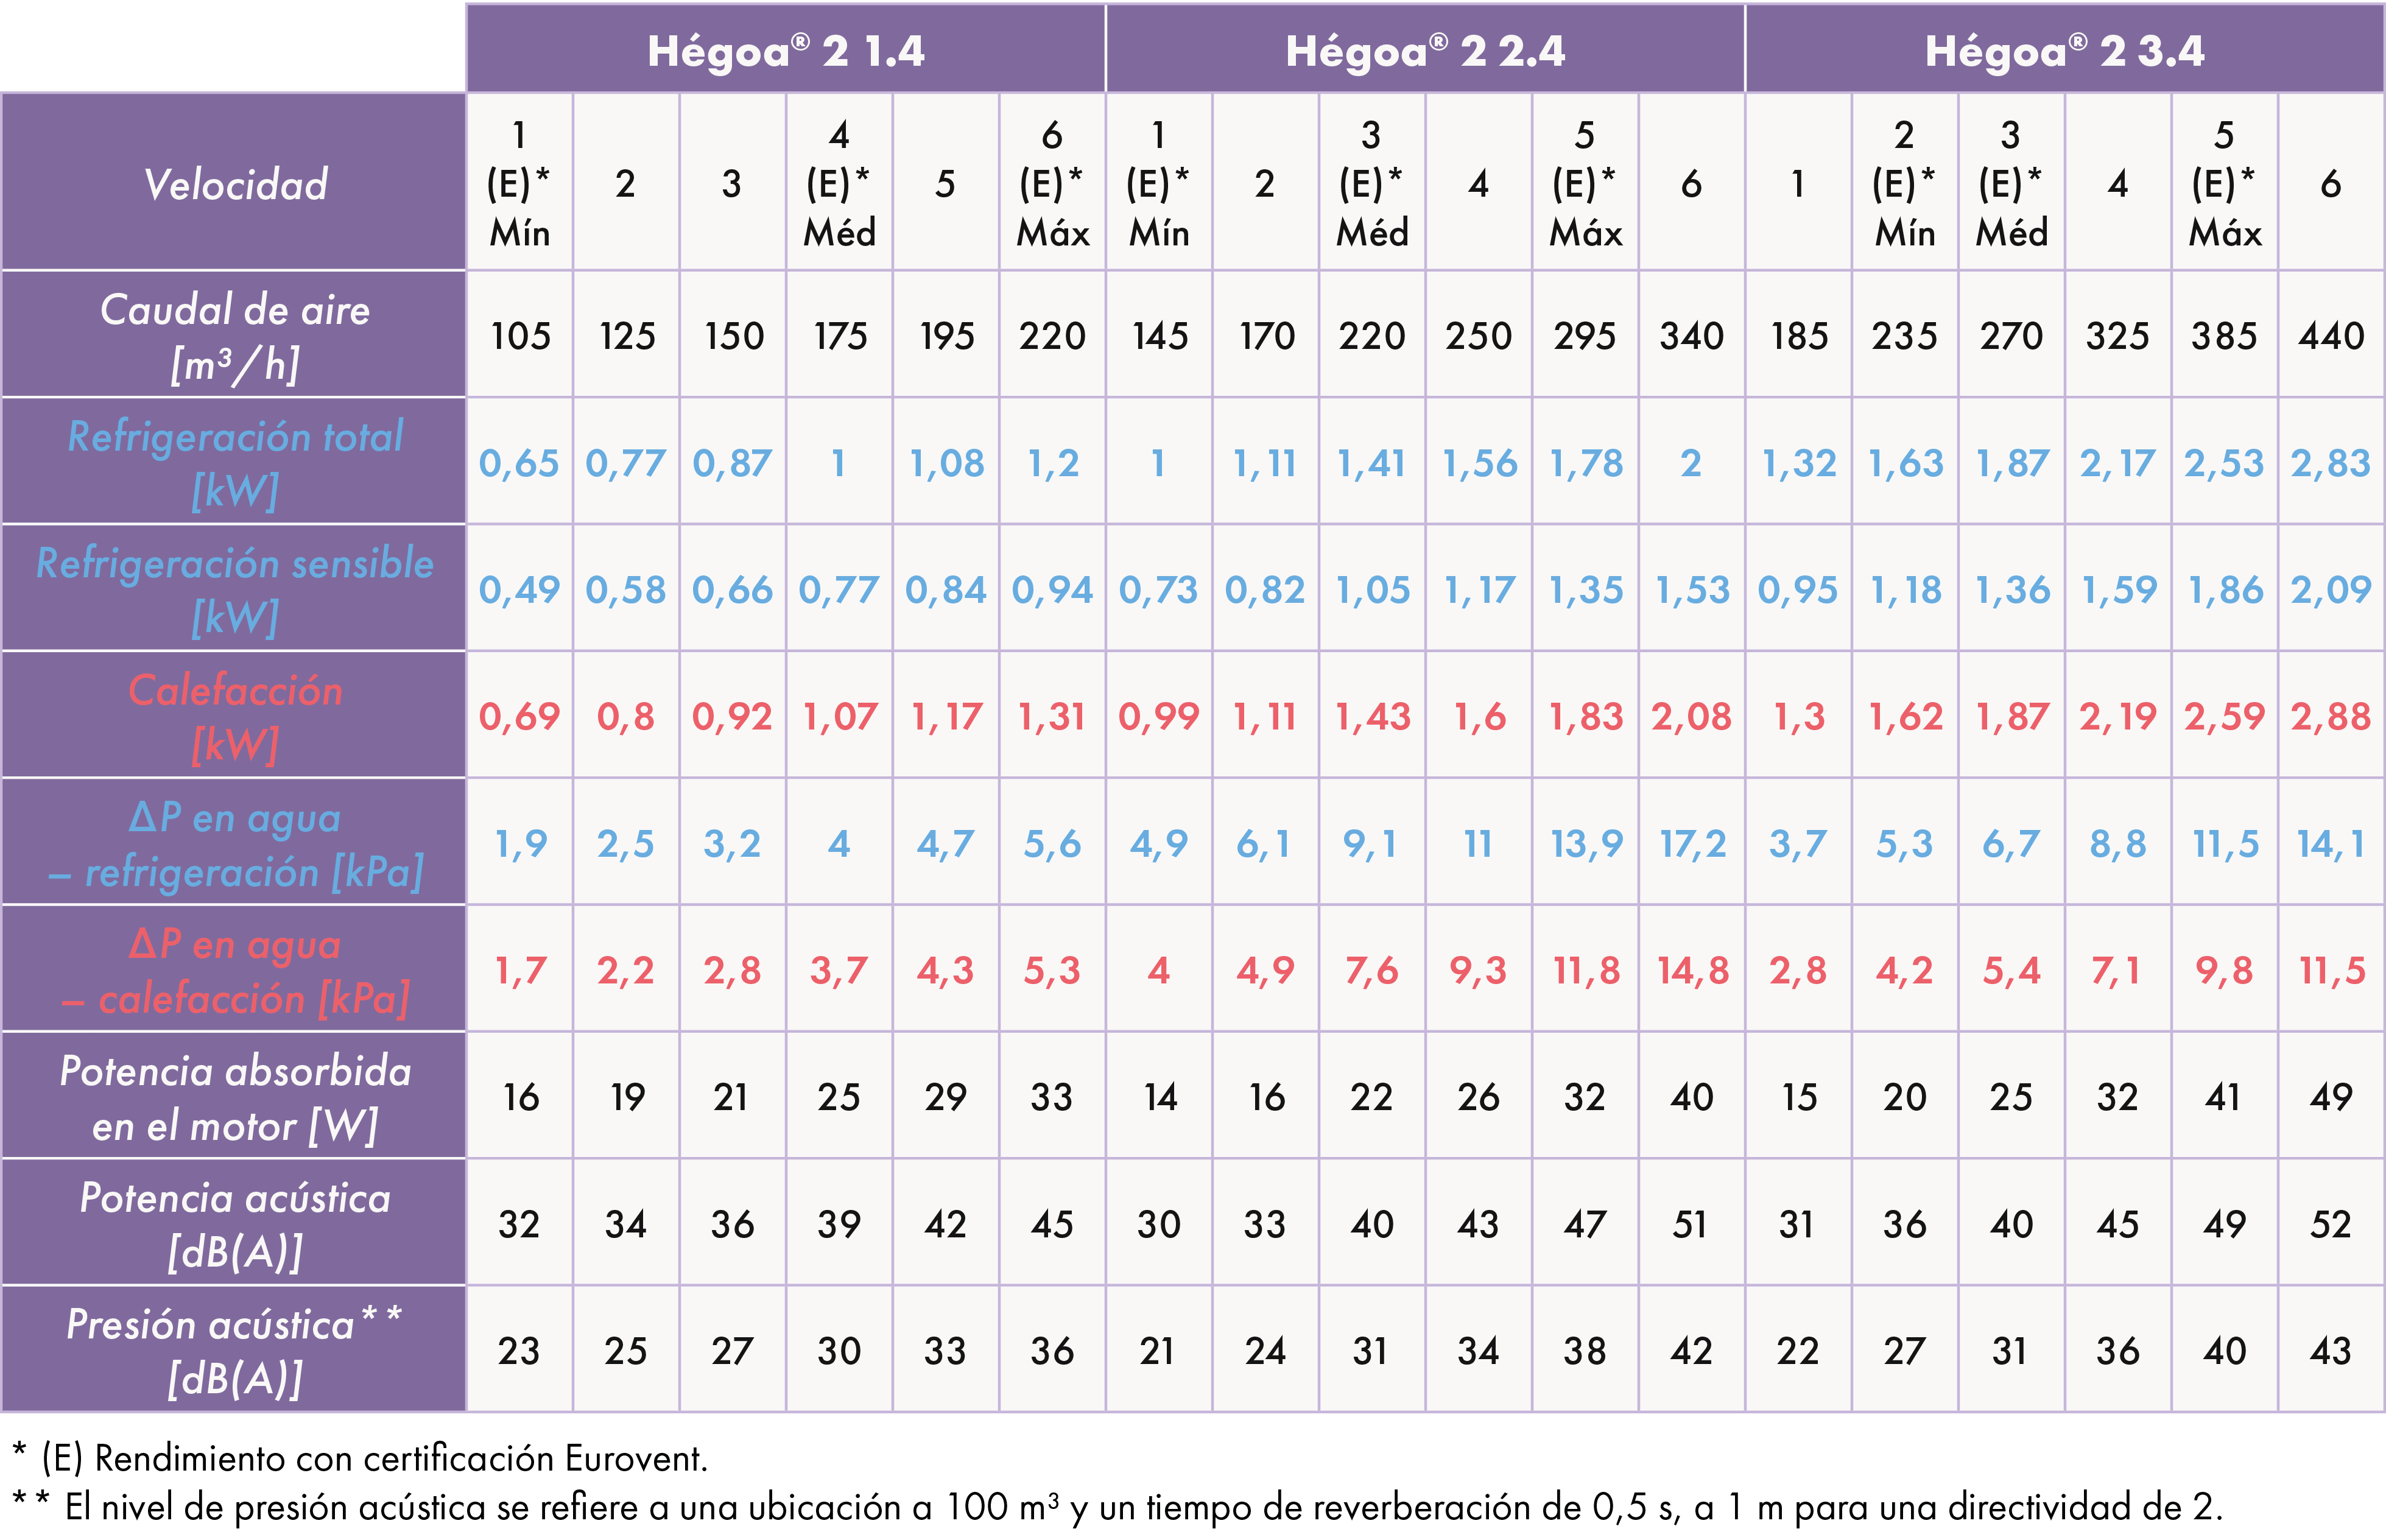Select the motor power value 49

(x=2331, y=1097)
